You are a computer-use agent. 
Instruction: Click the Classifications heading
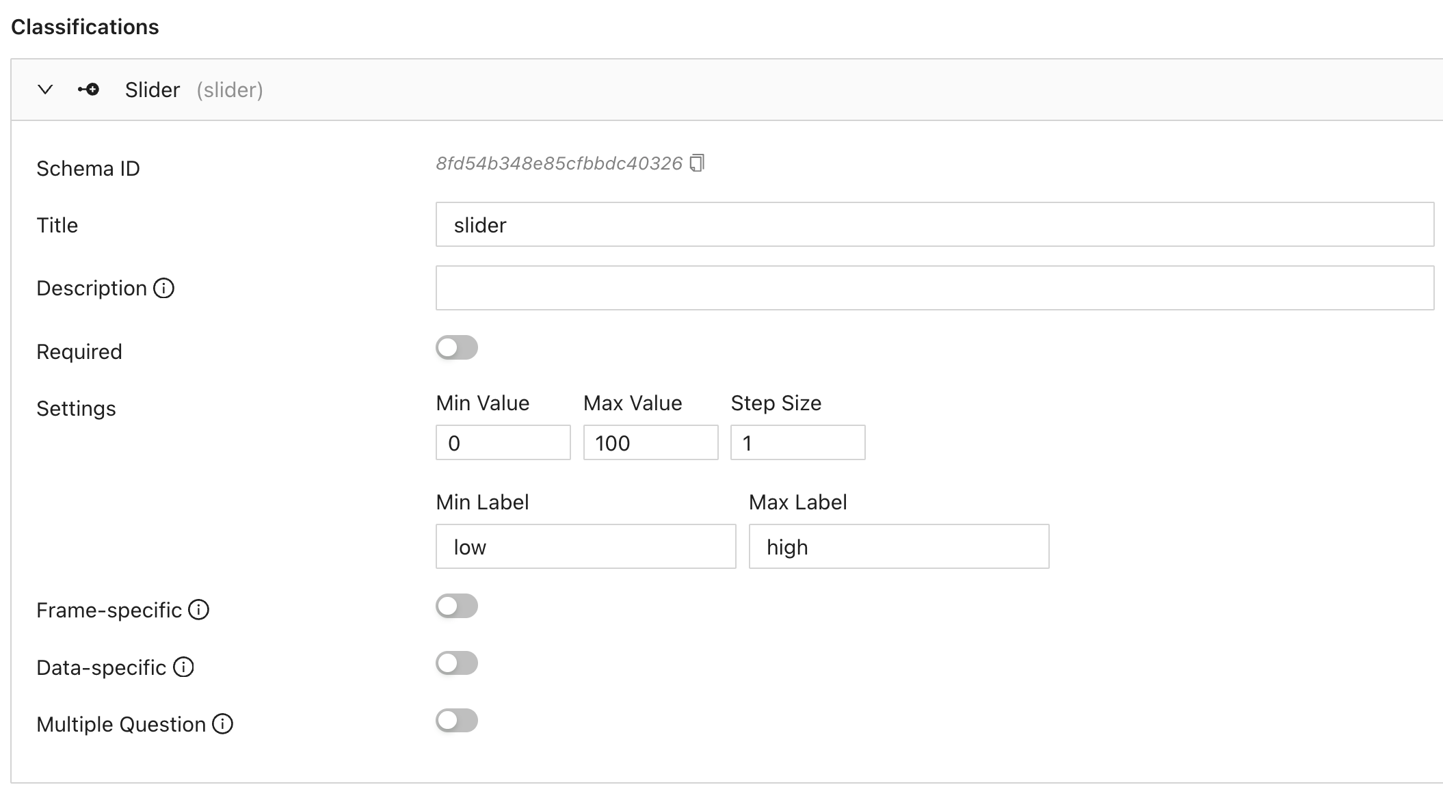tap(85, 27)
